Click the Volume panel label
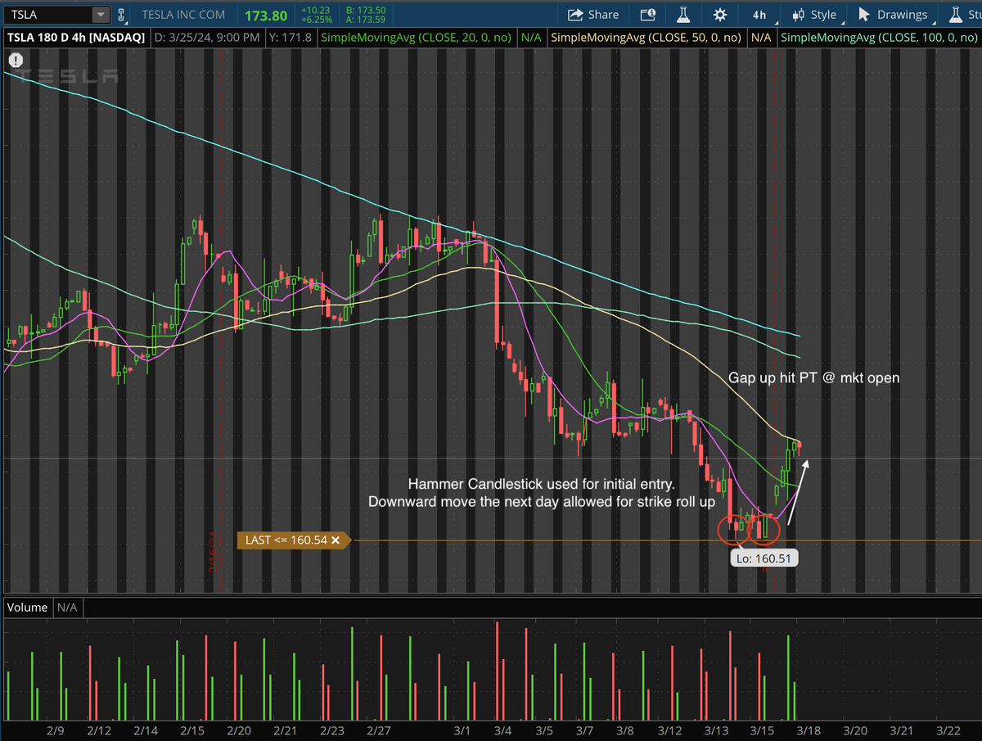Screen dimensions: 982x741 [x=28, y=608]
